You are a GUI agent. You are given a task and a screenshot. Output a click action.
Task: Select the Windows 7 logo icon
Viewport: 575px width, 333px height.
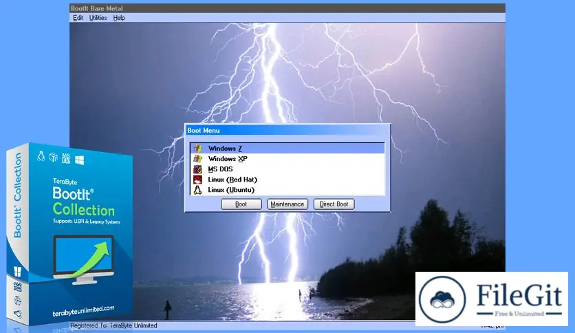(x=198, y=148)
